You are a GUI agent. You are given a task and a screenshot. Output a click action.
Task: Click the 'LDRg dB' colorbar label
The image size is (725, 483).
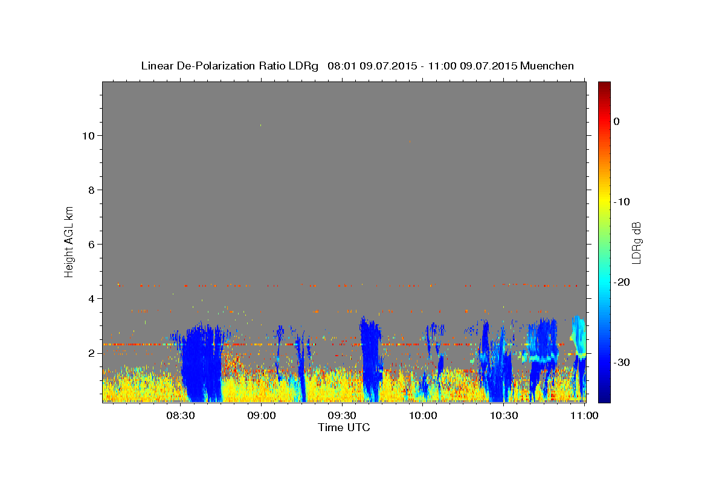[636, 243]
